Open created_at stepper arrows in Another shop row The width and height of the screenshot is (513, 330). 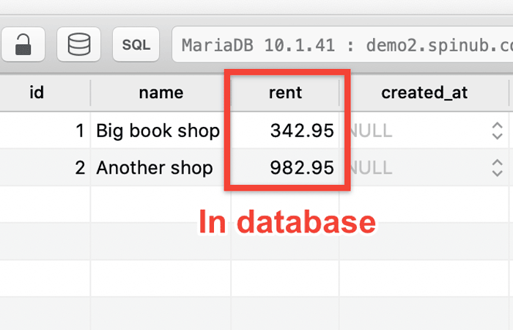pos(498,168)
